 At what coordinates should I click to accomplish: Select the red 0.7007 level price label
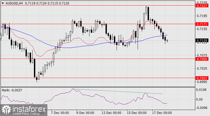202,78
